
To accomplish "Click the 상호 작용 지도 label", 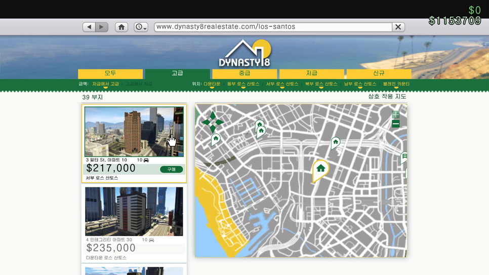I will [387, 96].
